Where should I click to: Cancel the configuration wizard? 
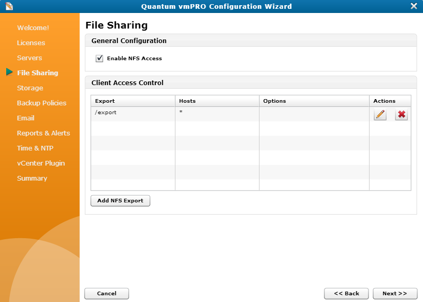(106, 293)
